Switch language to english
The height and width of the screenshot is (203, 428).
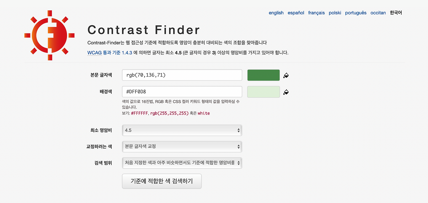tap(276, 13)
